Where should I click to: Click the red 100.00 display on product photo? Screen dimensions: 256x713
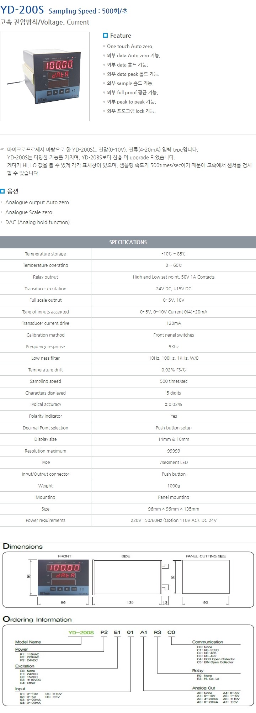coord(58,64)
